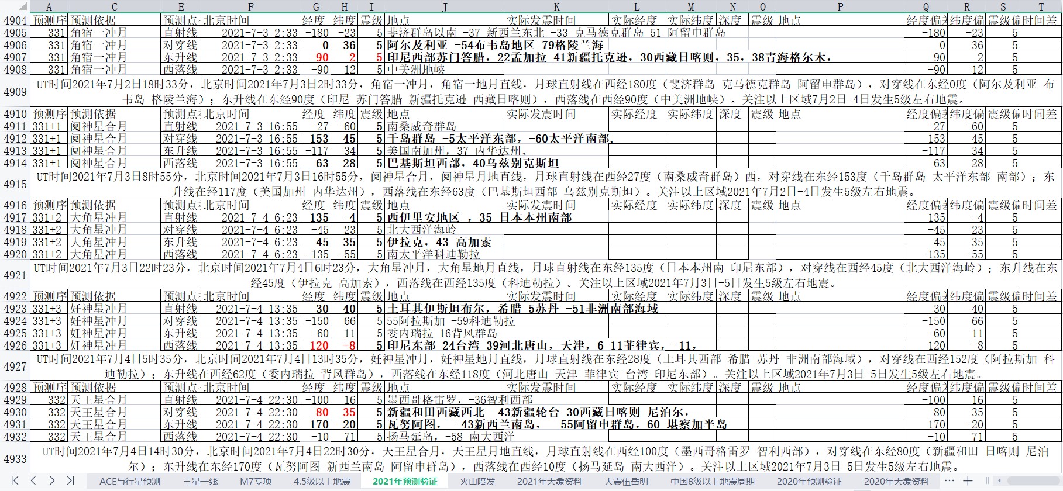Click 实际发震时间 header in row 4904

pyautogui.click(x=556, y=20)
